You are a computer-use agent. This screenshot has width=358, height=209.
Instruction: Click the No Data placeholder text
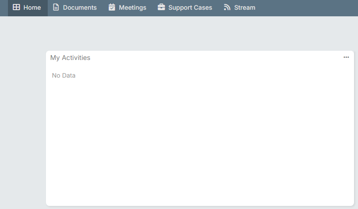[x=64, y=75]
